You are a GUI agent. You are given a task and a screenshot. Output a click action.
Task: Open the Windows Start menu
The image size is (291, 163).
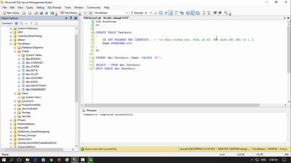(x=4, y=160)
